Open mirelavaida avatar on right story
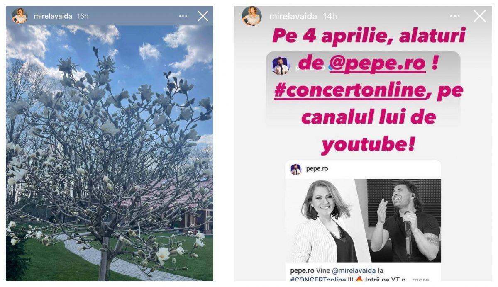 (x=251, y=16)
